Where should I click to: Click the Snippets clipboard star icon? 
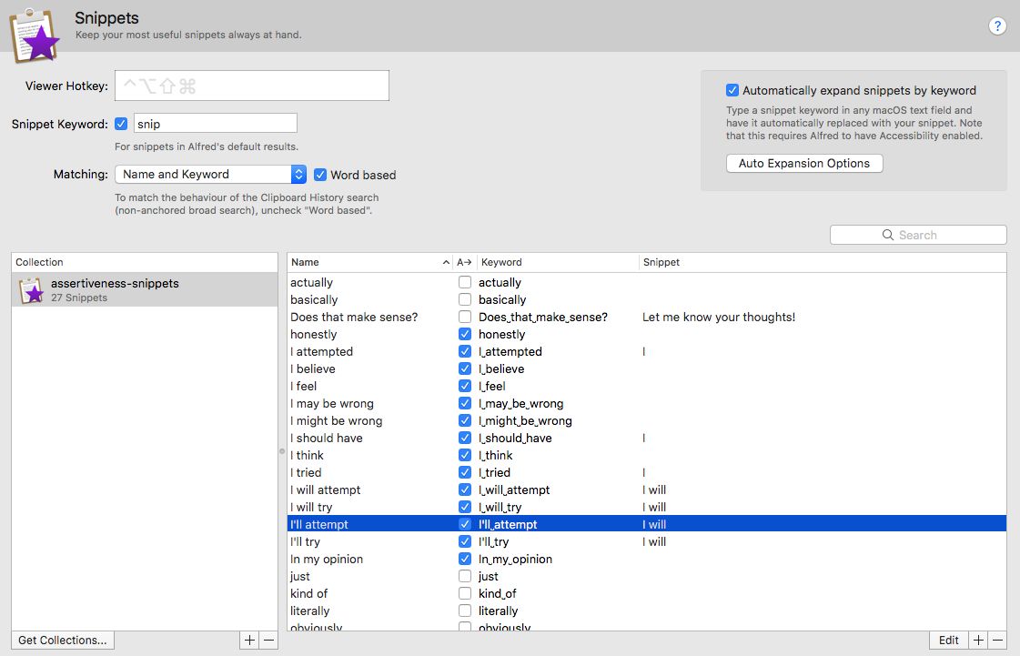(35, 35)
